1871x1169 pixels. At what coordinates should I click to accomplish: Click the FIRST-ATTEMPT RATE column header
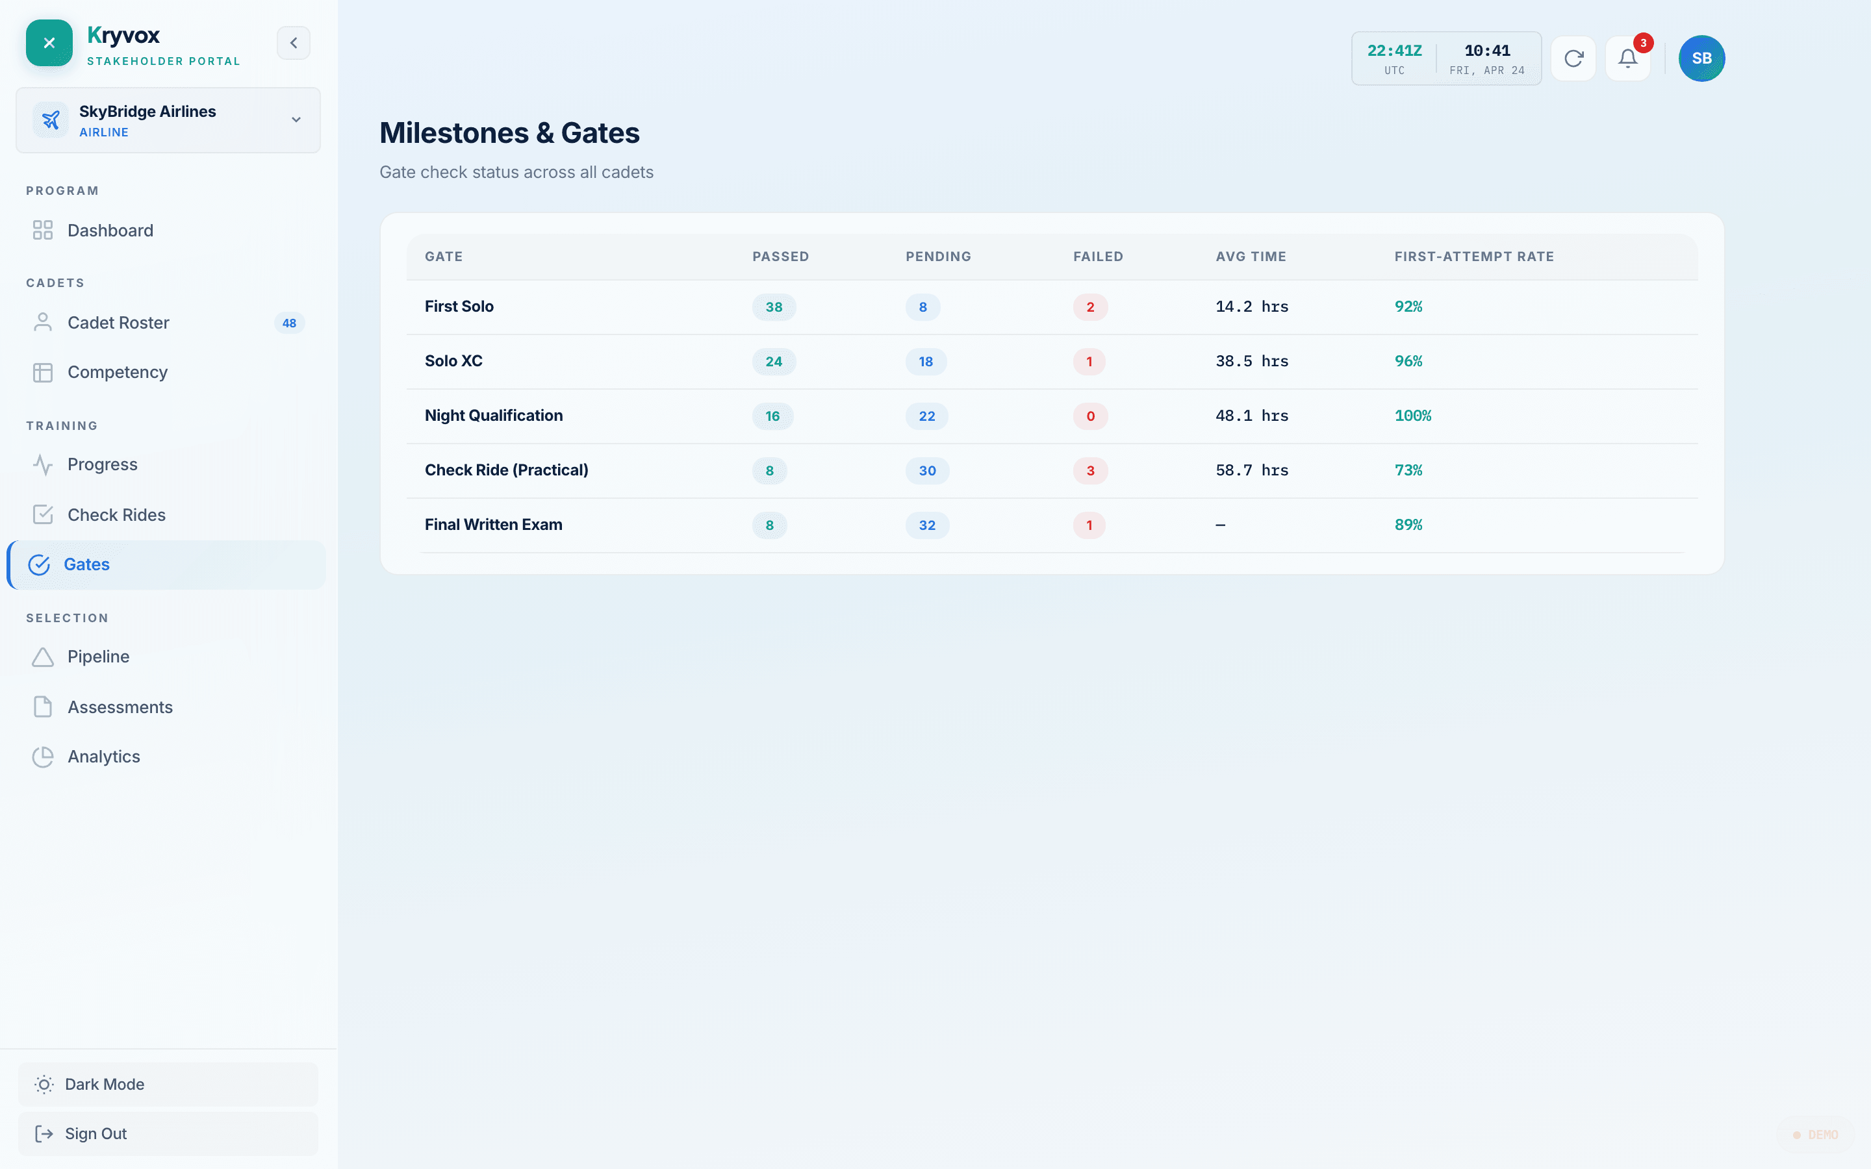click(1473, 257)
